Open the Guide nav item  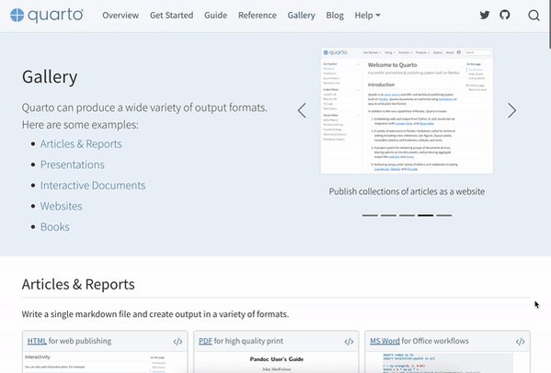(x=216, y=16)
